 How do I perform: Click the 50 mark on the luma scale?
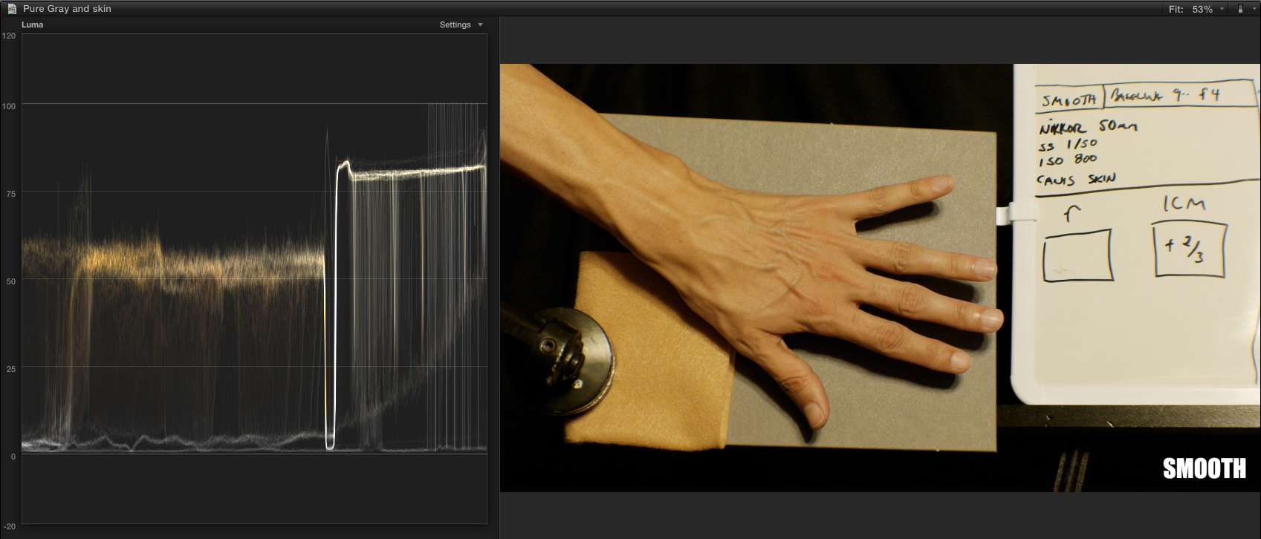[10, 281]
